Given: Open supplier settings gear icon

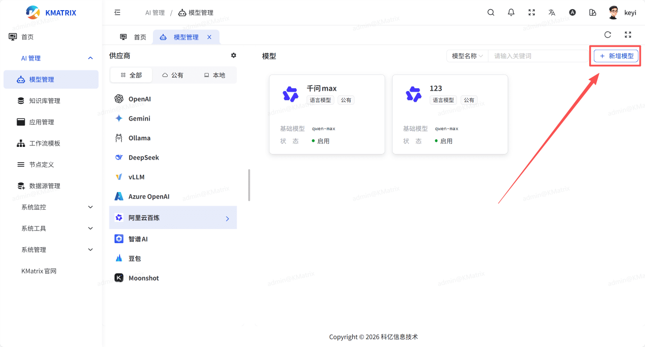Looking at the screenshot, I should pyautogui.click(x=234, y=55).
